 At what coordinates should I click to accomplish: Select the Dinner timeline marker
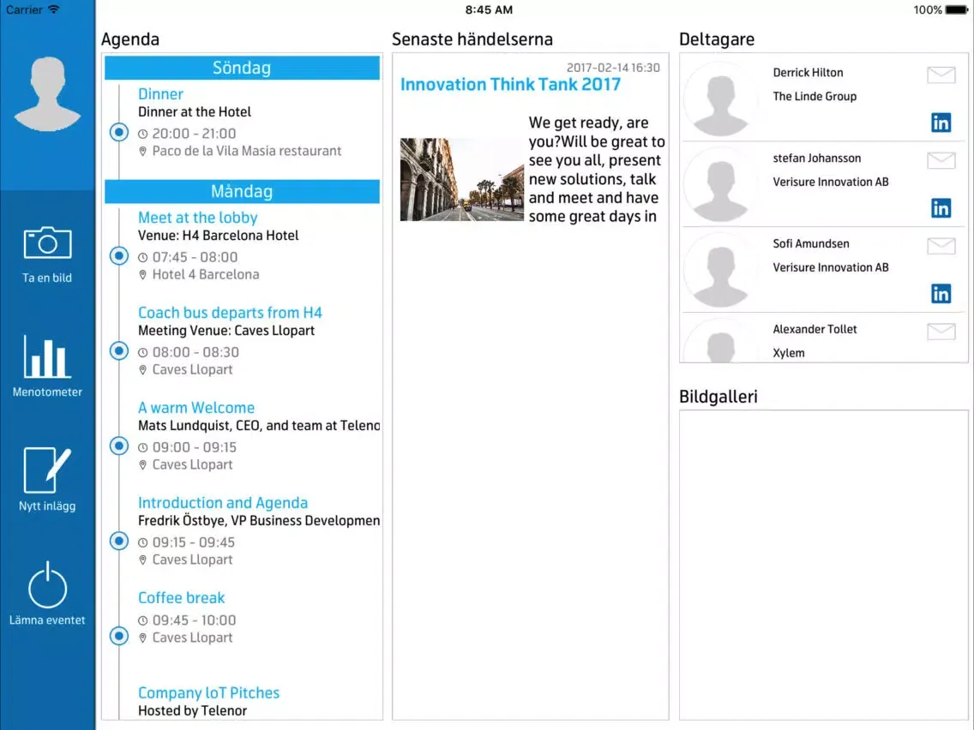point(118,132)
